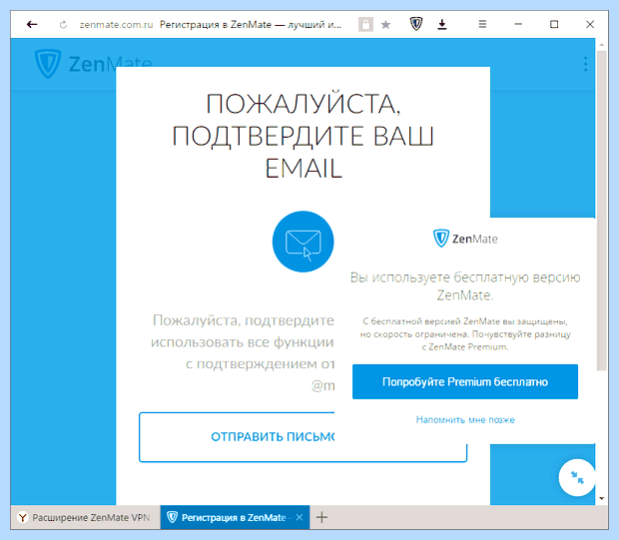Open the three-dot page menu
This screenshot has height=540, width=619.
[x=585, y=64]
